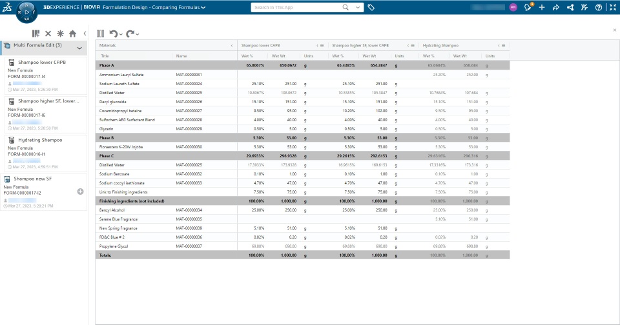
Task: Open the search options dropdown arrow
Action: pos(358,7)
